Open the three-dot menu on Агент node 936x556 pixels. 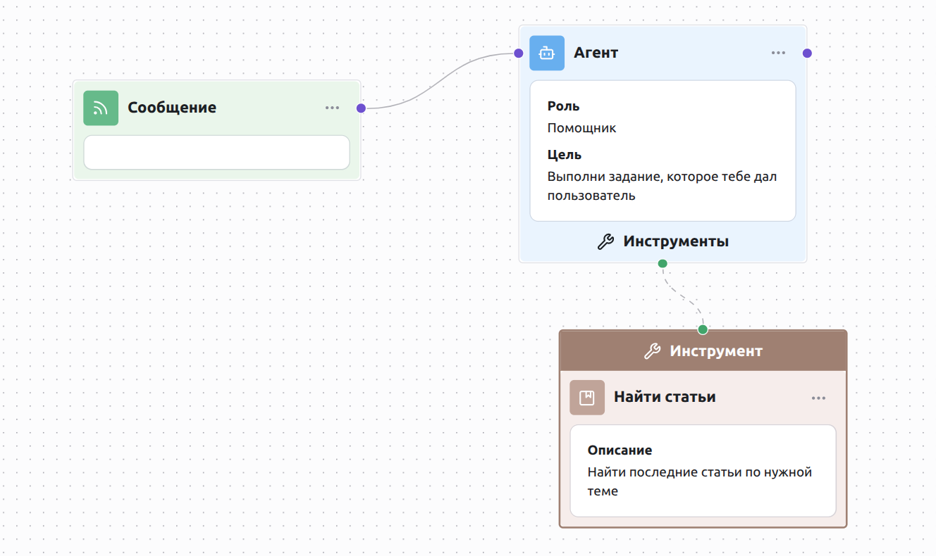778,53
